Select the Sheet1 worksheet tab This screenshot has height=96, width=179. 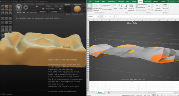[x=101, y=92]
